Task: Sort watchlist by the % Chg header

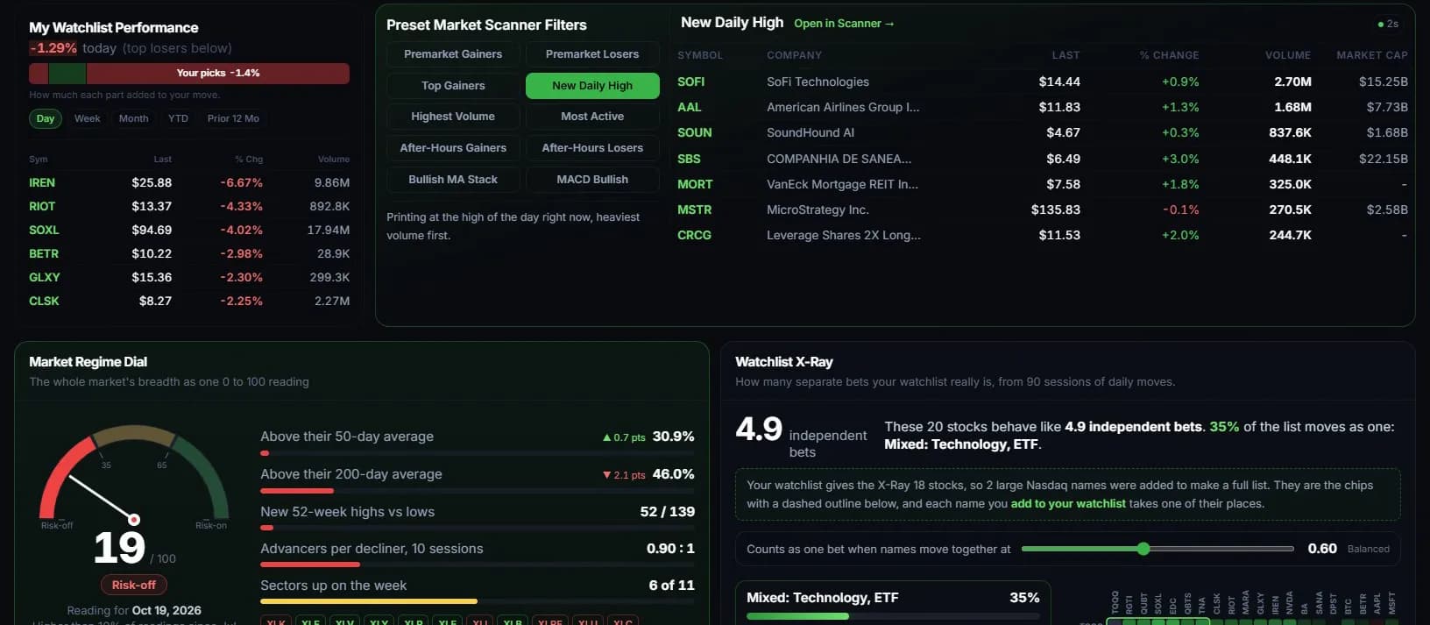Action: pyautogui.click(x=249, y=160)
